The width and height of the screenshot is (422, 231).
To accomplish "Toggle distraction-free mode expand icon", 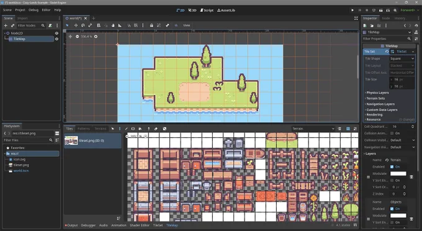I will coord(356,18).
